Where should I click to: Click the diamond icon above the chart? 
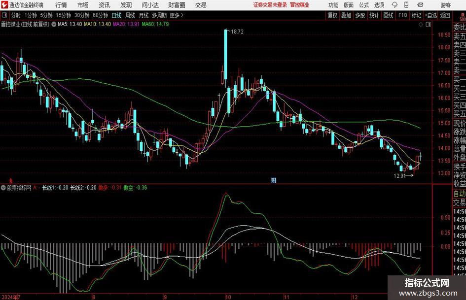point(421,24)
